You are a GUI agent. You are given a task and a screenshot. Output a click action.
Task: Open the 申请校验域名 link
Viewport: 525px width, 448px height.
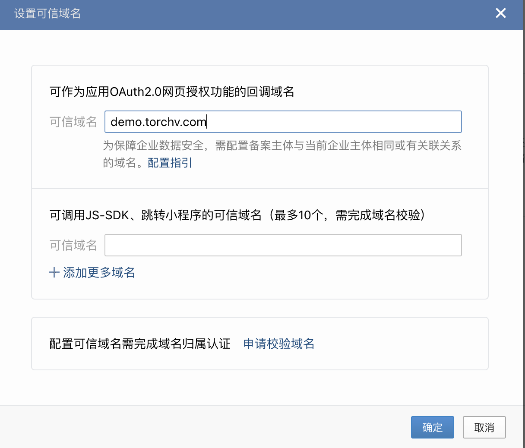tap(279, 344)
